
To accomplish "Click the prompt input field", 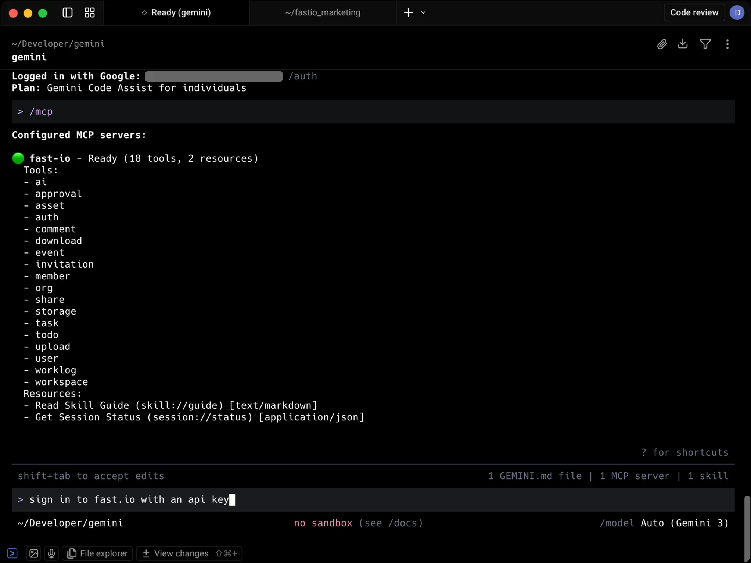I will coord(257,499).
